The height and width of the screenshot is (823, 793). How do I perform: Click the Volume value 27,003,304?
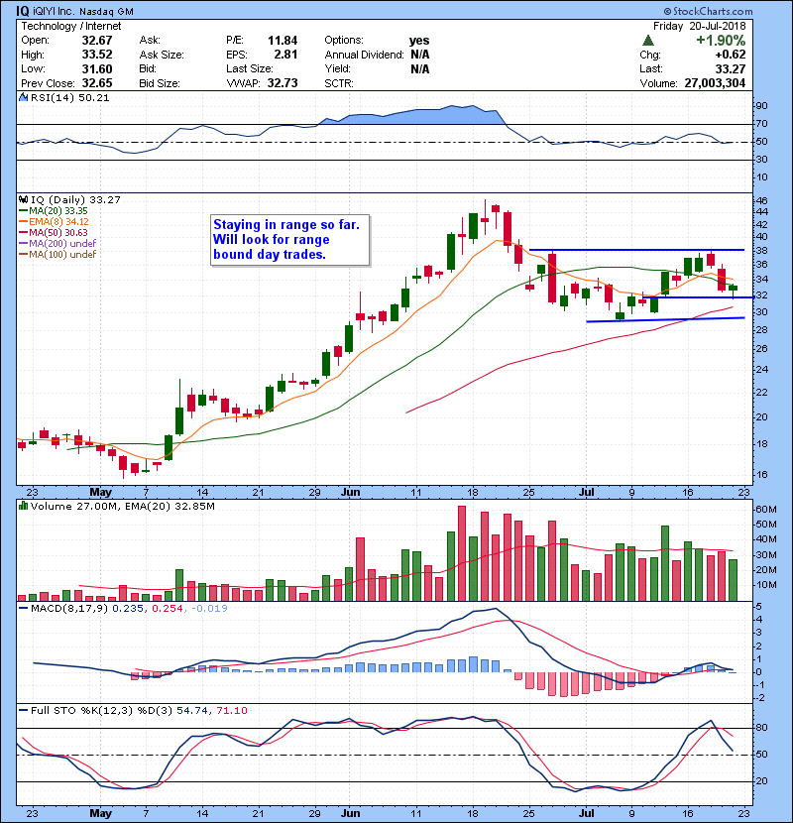tap(715, 83)
